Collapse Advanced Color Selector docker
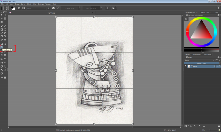 coord(185,15)
